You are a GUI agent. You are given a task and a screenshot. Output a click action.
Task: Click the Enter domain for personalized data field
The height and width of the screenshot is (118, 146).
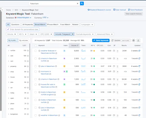click(x=23, y=29)
